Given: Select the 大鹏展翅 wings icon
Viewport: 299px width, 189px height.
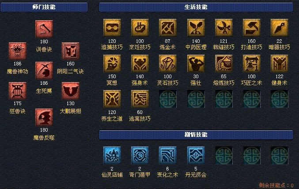Looking at the screenshot, I should [x=71, y=91].
